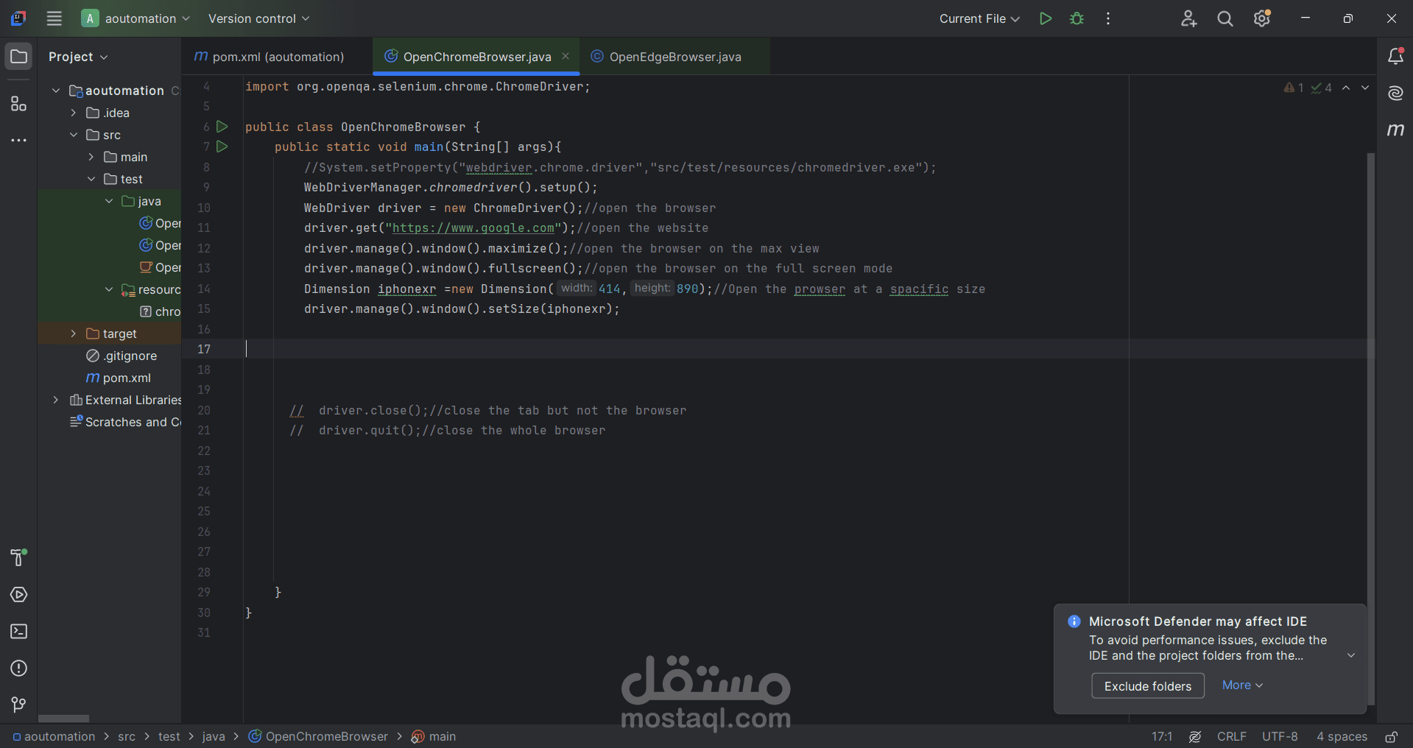Open Project view options dropdown
This screenshot has width=1413, height=748.
pyautogui.click(x=78, y=57)
